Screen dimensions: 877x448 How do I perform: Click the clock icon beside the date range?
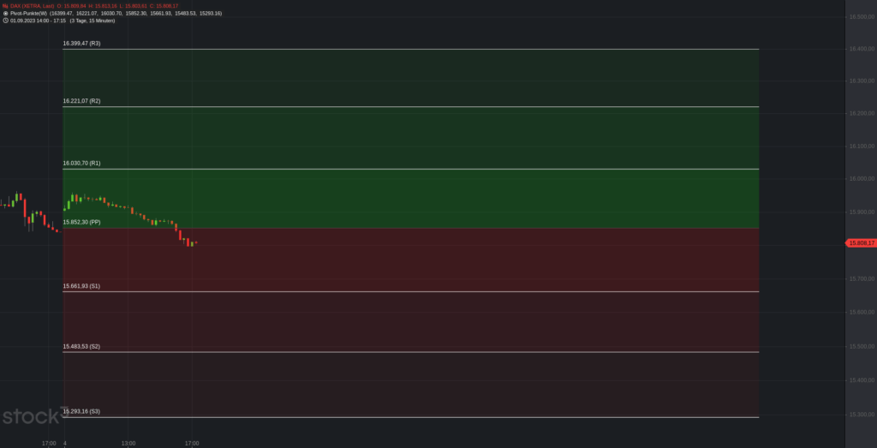5,20
